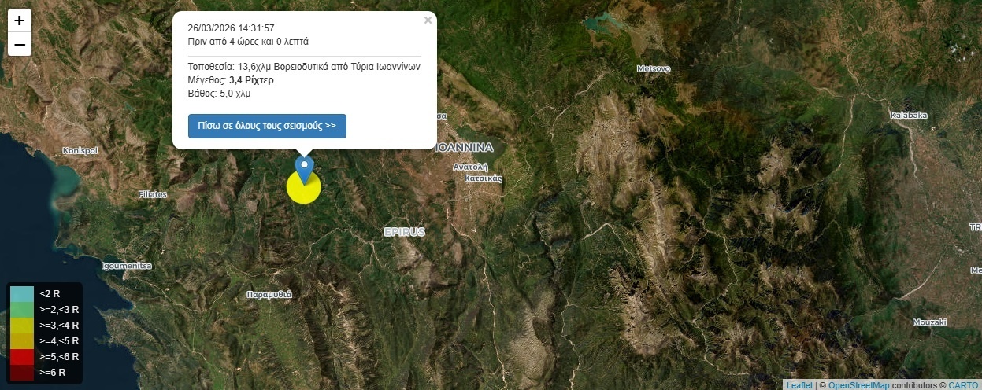Click the >=2,<3 R green legend swatch
The height and width of the screenshot is (390, 982).
pos(22,309)
